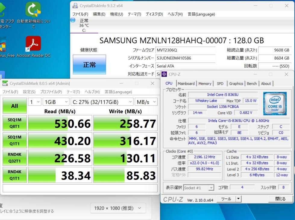The image size is (295, 220).
Task: Open the MB/s unit dropdown
Action: pos(146,102)
